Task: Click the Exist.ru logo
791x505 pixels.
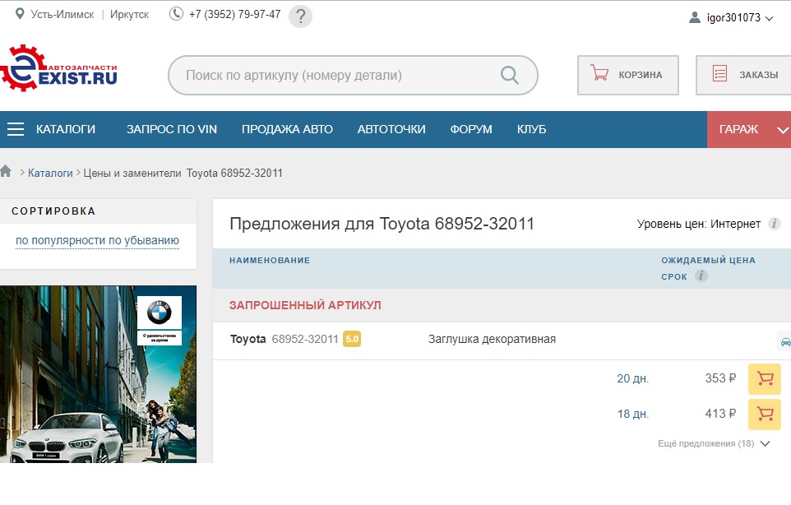Action: tap(59, 68)
